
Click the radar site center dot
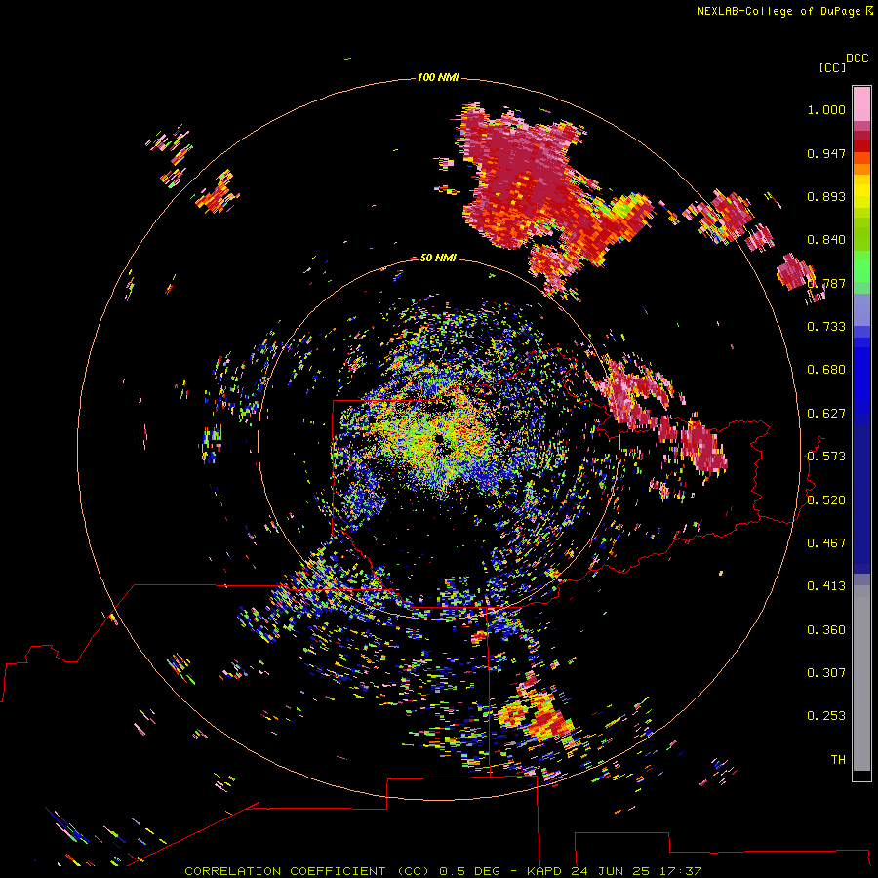click(438, 439)
